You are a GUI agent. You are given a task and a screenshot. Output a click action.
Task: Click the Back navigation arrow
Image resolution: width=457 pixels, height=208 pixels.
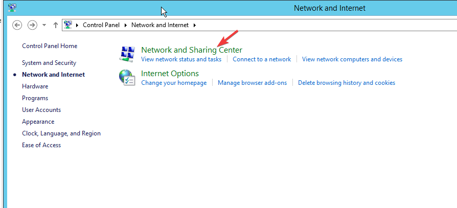(x=17, y=25)
